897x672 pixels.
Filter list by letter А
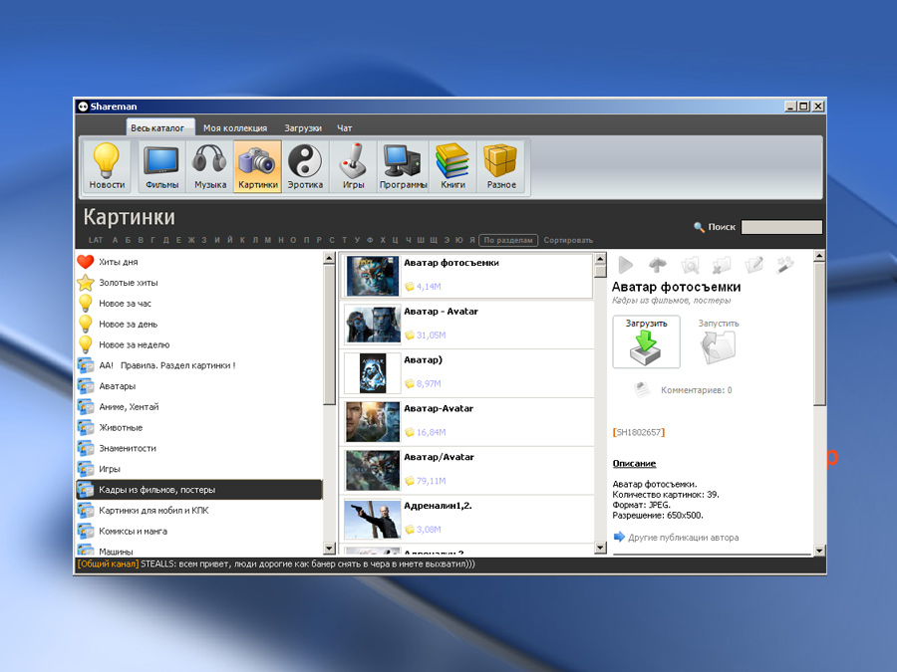[116, 240]
